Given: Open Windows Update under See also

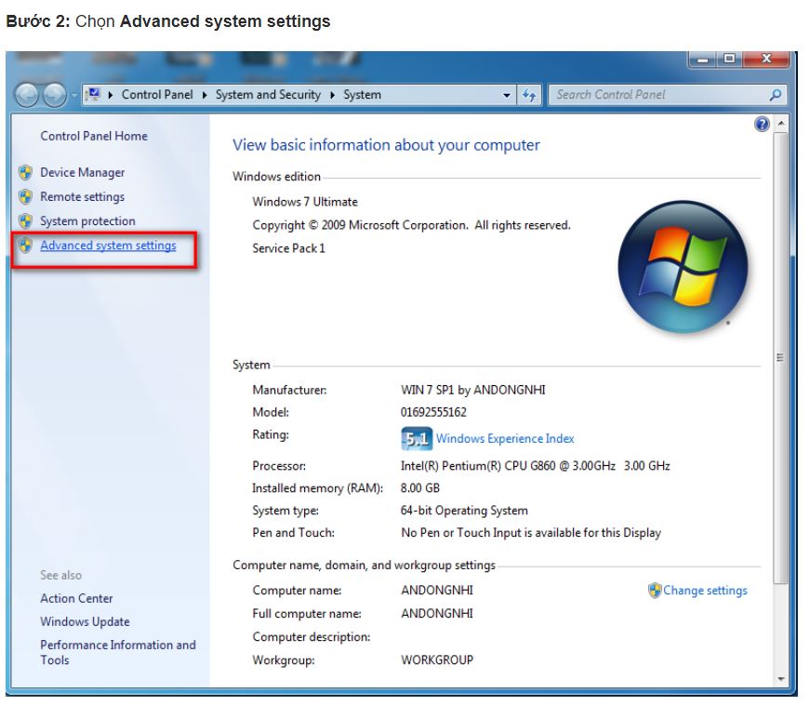Looking at the screenshot, I should point(86,621).
